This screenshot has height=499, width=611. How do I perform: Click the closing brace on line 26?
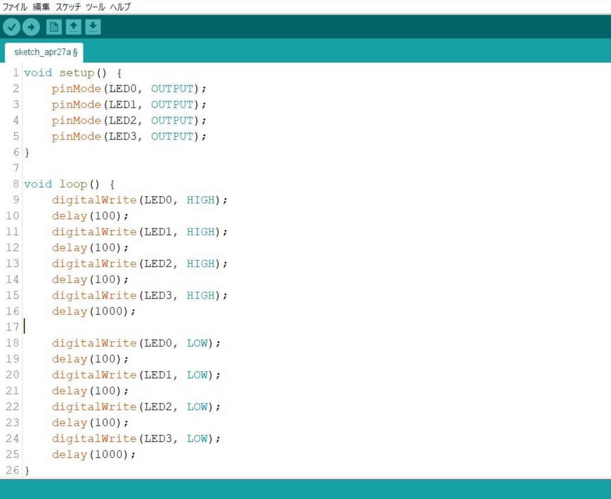pos(27,471)
